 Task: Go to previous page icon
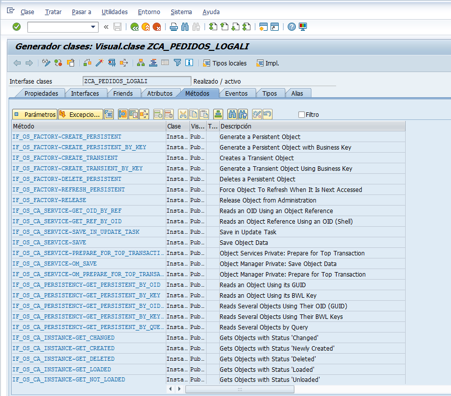tap(224, 27)
